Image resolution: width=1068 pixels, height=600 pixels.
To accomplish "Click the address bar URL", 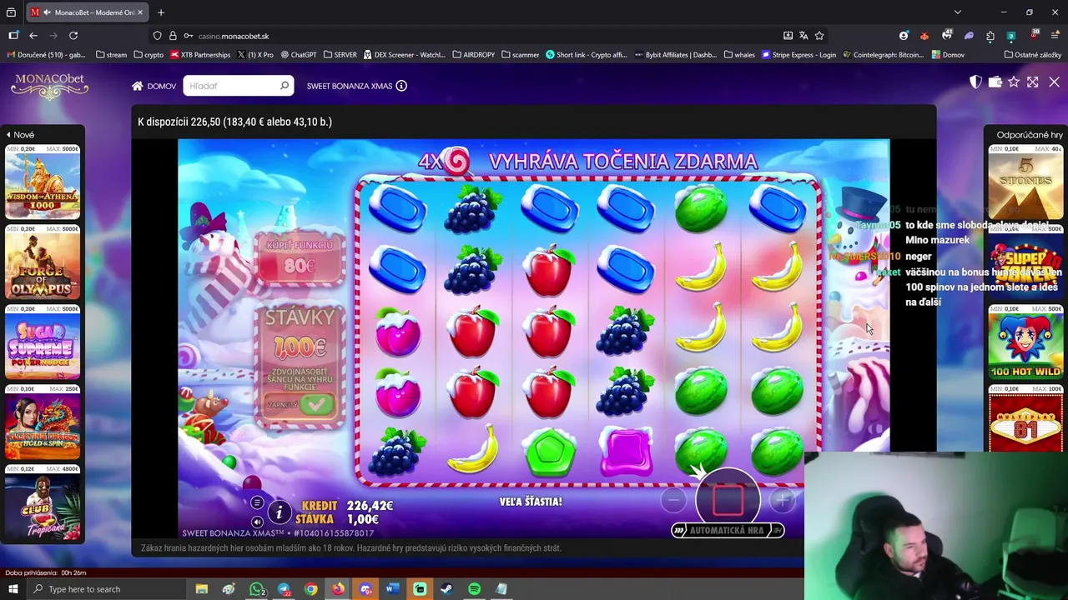I will [x=234, y=36].
